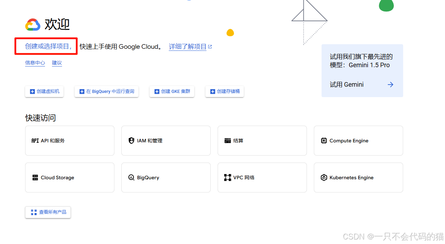Open the Compute Engine card
Screen dimensions: 445x244
click(359, 141)
